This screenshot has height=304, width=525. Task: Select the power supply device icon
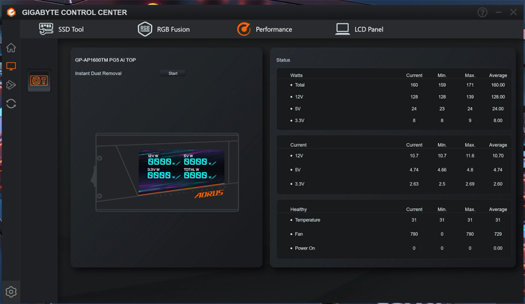pos(39,80)
